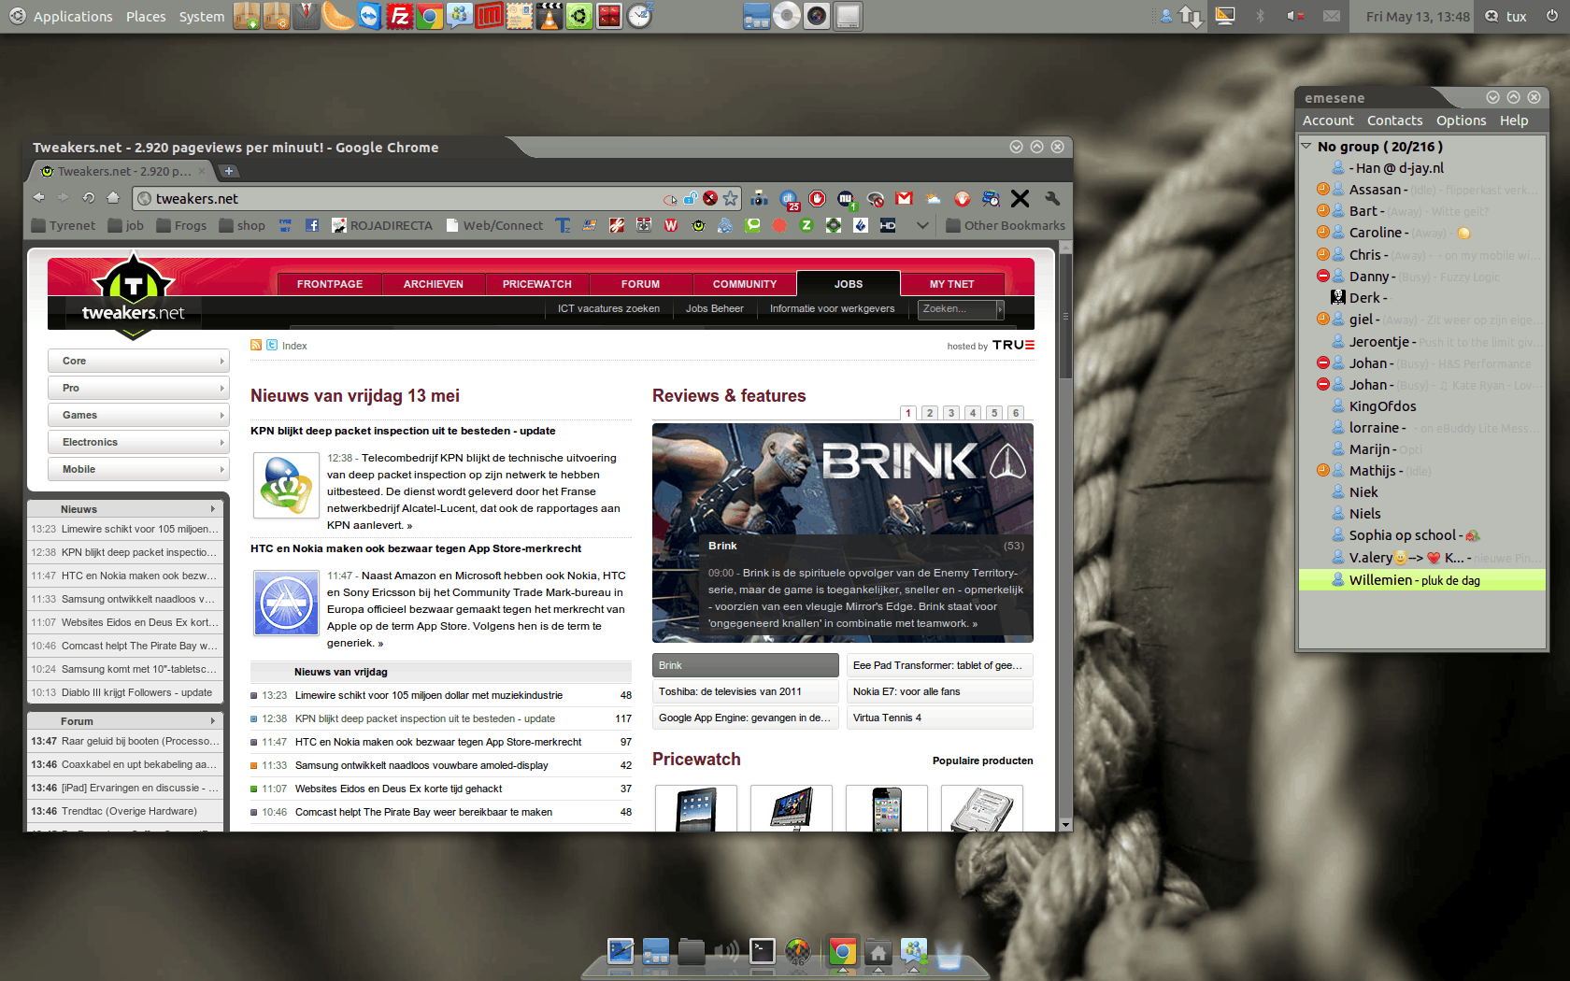
Task: Launch FileZilla from the top panel
Action: (399, 16)
